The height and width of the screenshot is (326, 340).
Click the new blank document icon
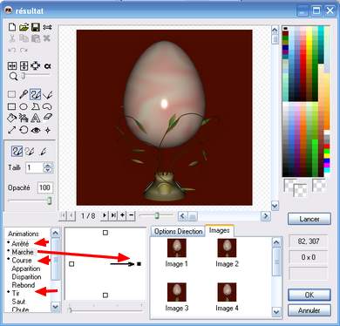12,27
